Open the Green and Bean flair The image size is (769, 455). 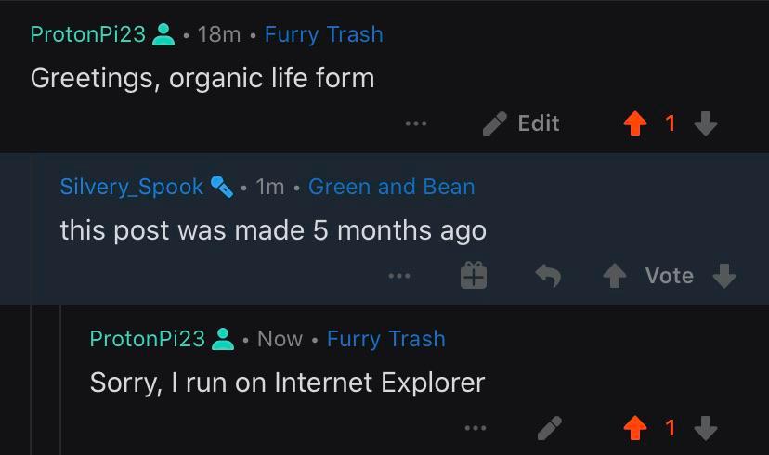(391, 187)
